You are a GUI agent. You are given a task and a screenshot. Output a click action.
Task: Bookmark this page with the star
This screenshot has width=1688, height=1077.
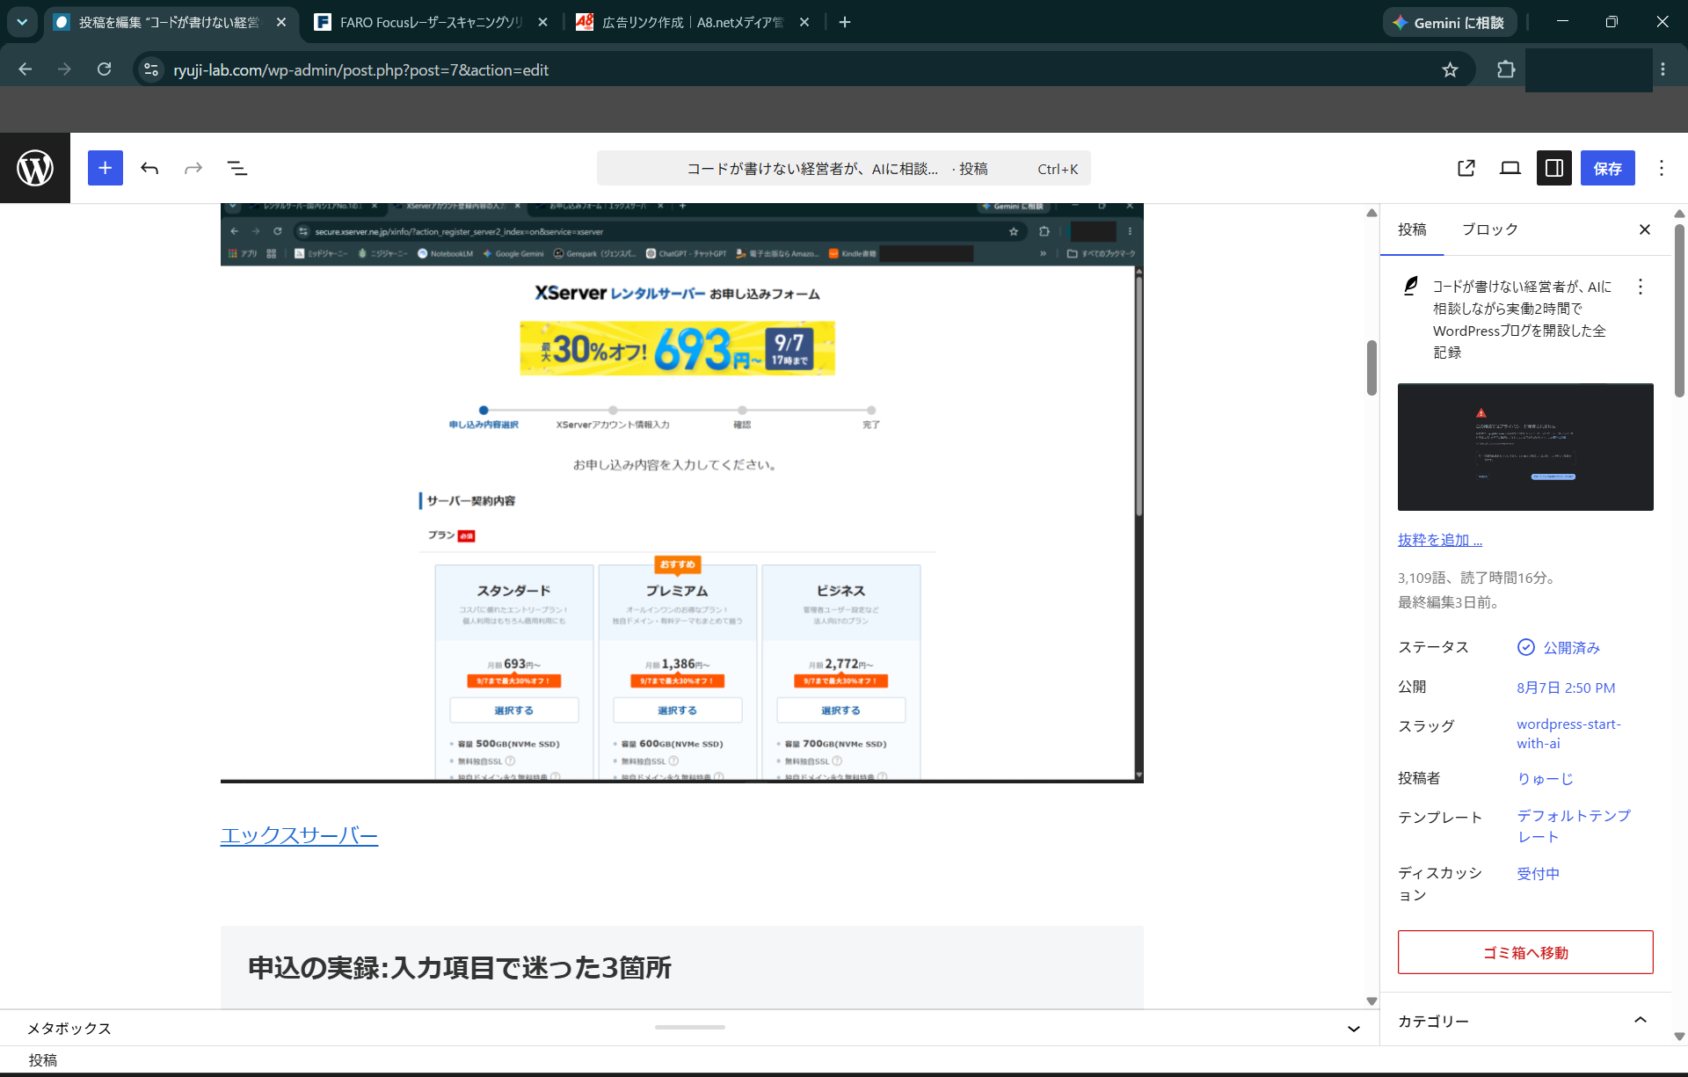tap(1450, 69)
